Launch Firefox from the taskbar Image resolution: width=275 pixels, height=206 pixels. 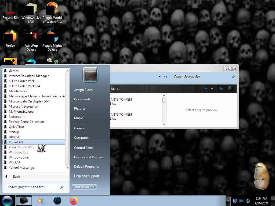tap(74, 201)
